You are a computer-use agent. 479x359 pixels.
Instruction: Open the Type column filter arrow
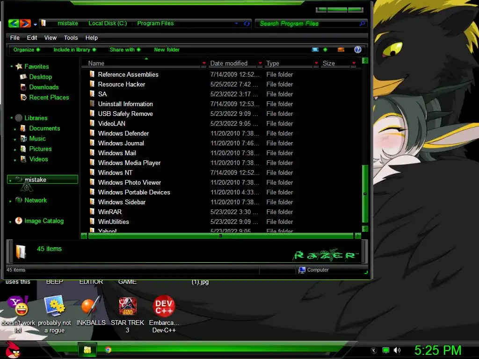(316, 63)
